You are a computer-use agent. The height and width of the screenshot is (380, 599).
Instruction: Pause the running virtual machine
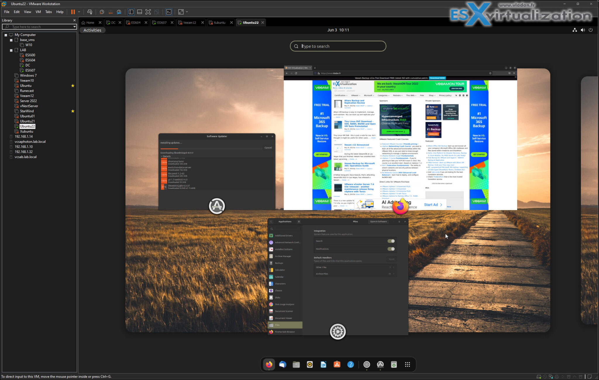tap(73, 12)
